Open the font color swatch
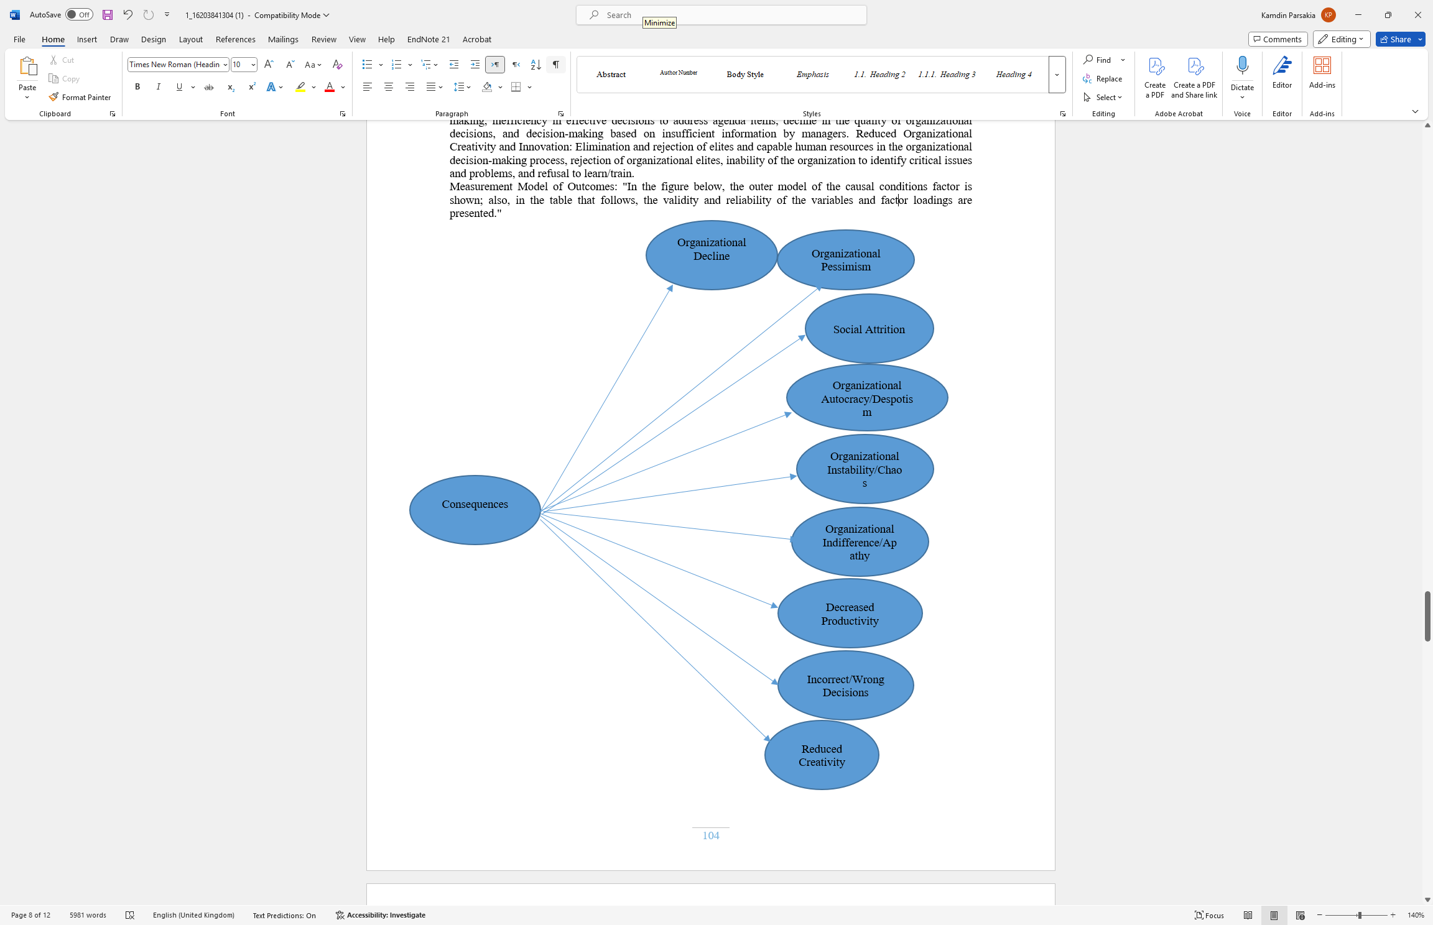Image resolution: width=1433 pixels, height=925 pixels. tap(330, 87)
